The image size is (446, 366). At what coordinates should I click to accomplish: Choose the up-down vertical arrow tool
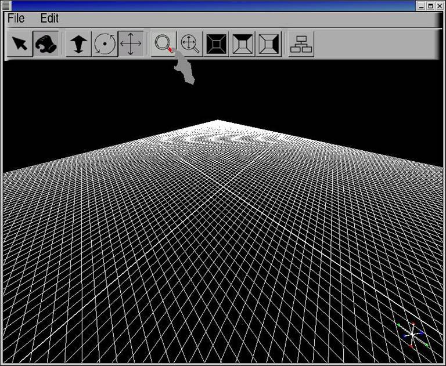point(78,44)
